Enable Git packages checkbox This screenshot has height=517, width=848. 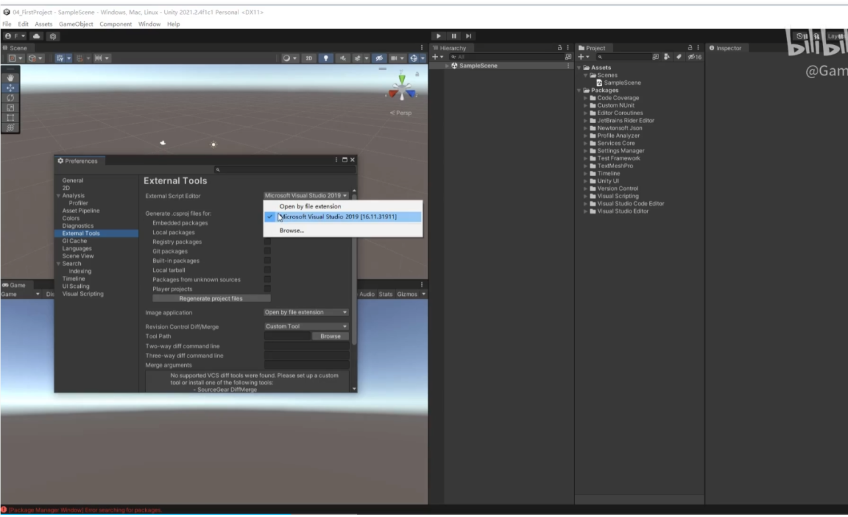pyautogui.click(x=267, y=252)
